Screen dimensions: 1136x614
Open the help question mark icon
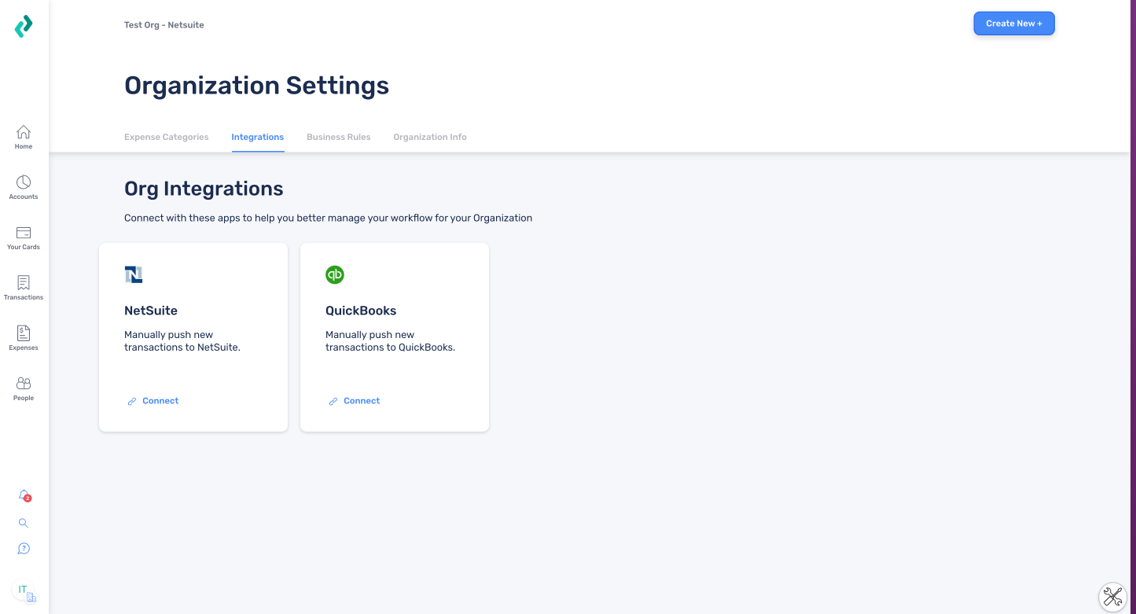(x=24, y=549)
